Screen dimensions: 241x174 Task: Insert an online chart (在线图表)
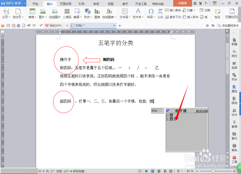[x=109, y=14]
